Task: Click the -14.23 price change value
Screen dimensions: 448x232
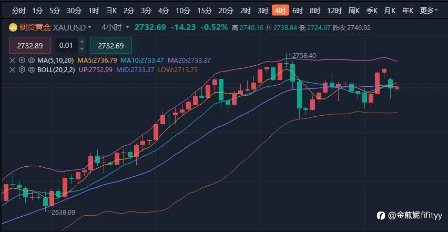Action: 184,27
